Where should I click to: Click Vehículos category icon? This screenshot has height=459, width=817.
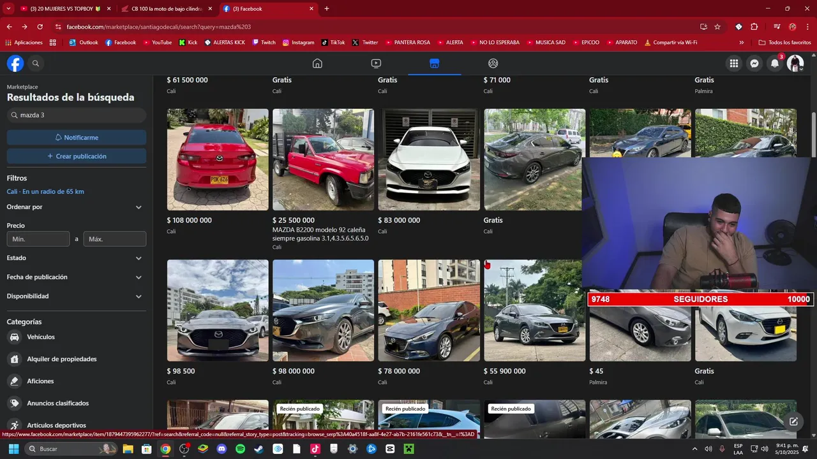coord(14,337)
